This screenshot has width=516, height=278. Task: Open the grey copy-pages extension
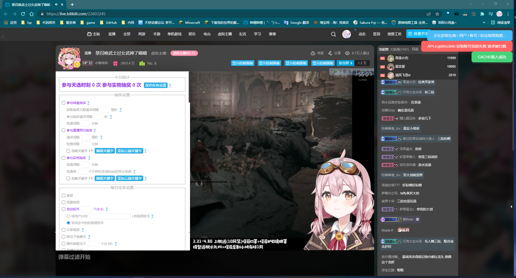[474, 14]
